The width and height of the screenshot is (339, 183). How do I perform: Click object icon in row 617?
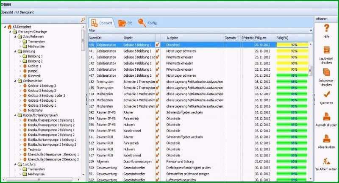[158, 155]
